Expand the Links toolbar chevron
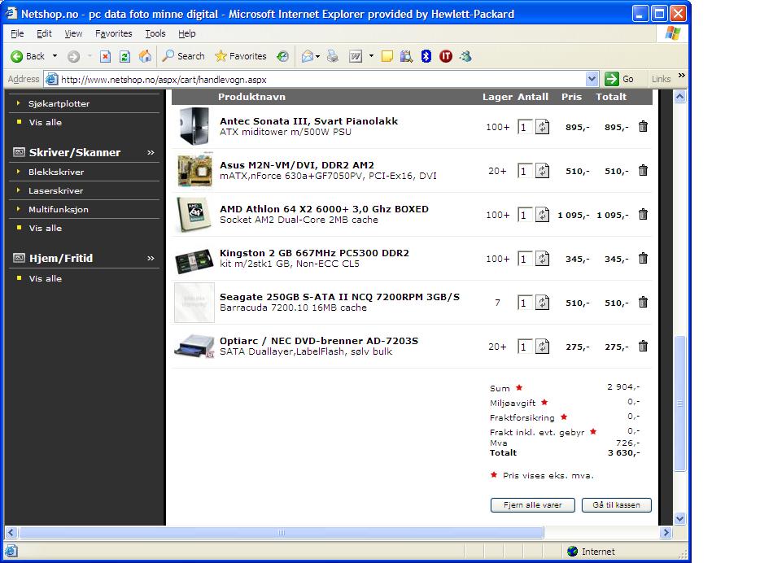Viewport: 773px width, 563px height. (x=682, y=76)
